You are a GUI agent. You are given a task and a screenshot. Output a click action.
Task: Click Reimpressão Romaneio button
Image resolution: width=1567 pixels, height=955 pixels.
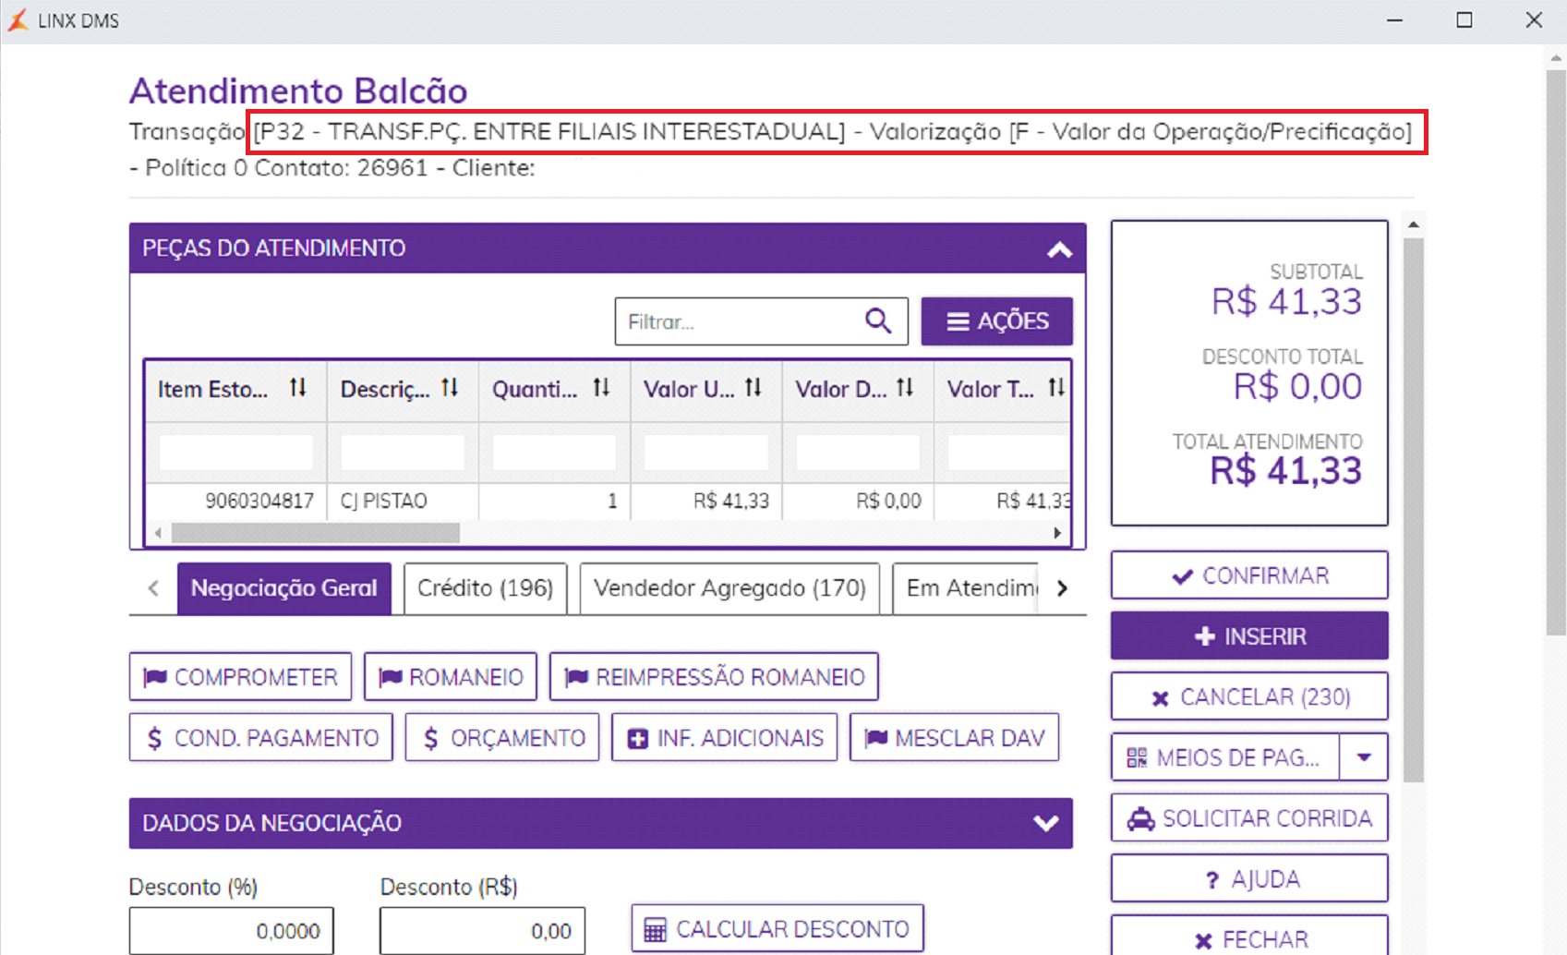(x=714, y=677)
